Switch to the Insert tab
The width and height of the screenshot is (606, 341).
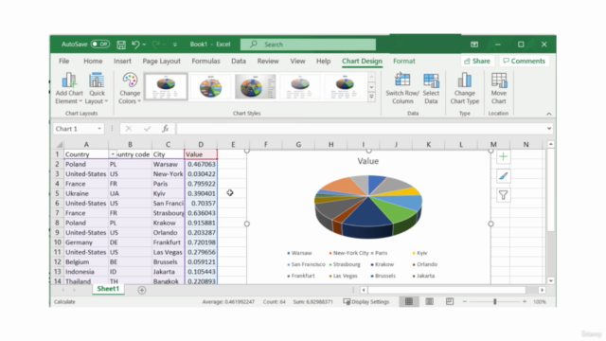(122, 61)
